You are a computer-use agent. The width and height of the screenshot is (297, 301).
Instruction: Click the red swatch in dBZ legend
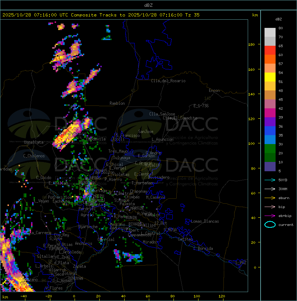[x=270, y=50]
